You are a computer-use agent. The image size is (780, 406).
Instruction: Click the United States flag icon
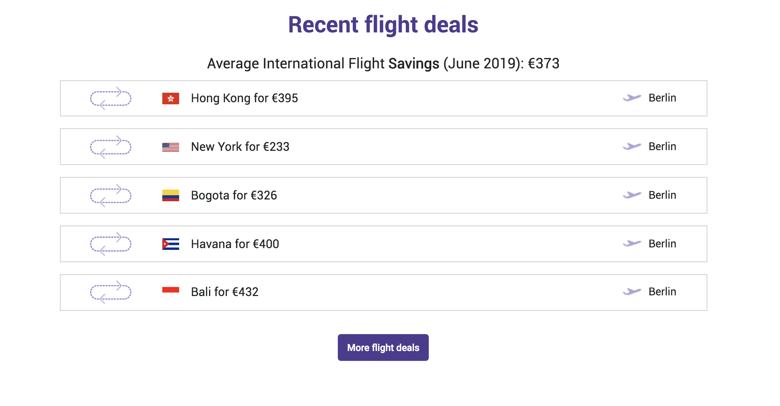pyautogui.click(x=170, y=147)
